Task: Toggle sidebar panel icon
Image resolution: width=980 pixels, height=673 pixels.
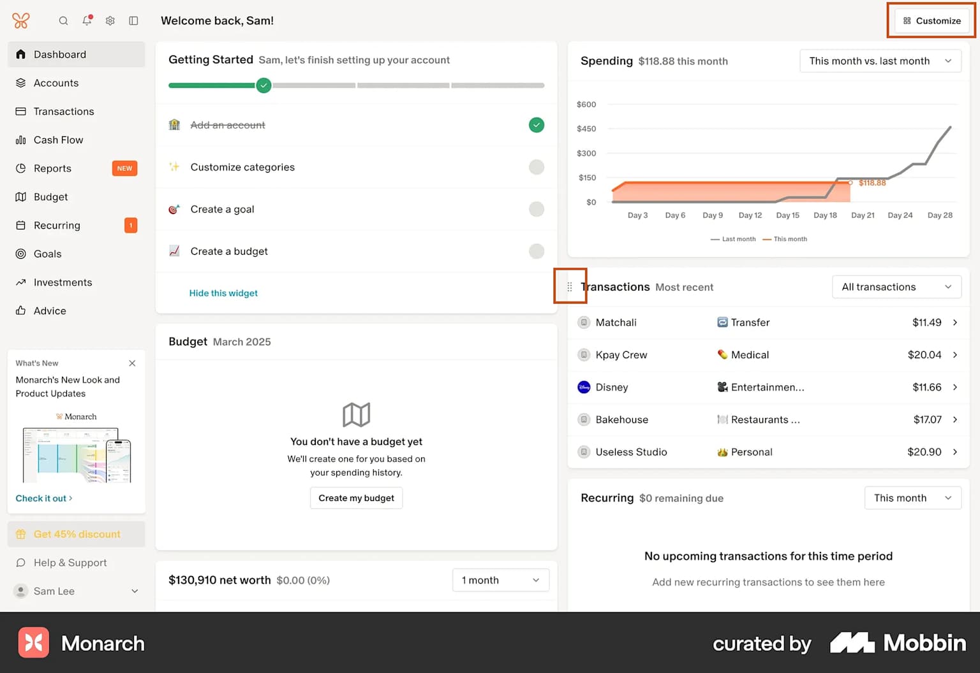Action: pos(133,20)
